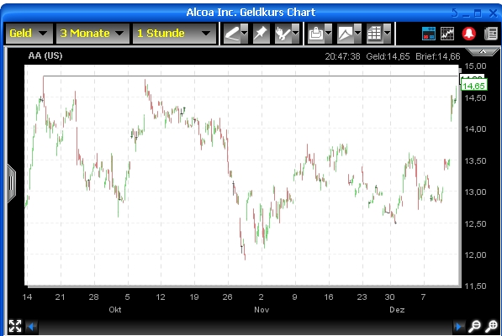Open the 3 Monate time range dropdown

(x=92, y=34)
